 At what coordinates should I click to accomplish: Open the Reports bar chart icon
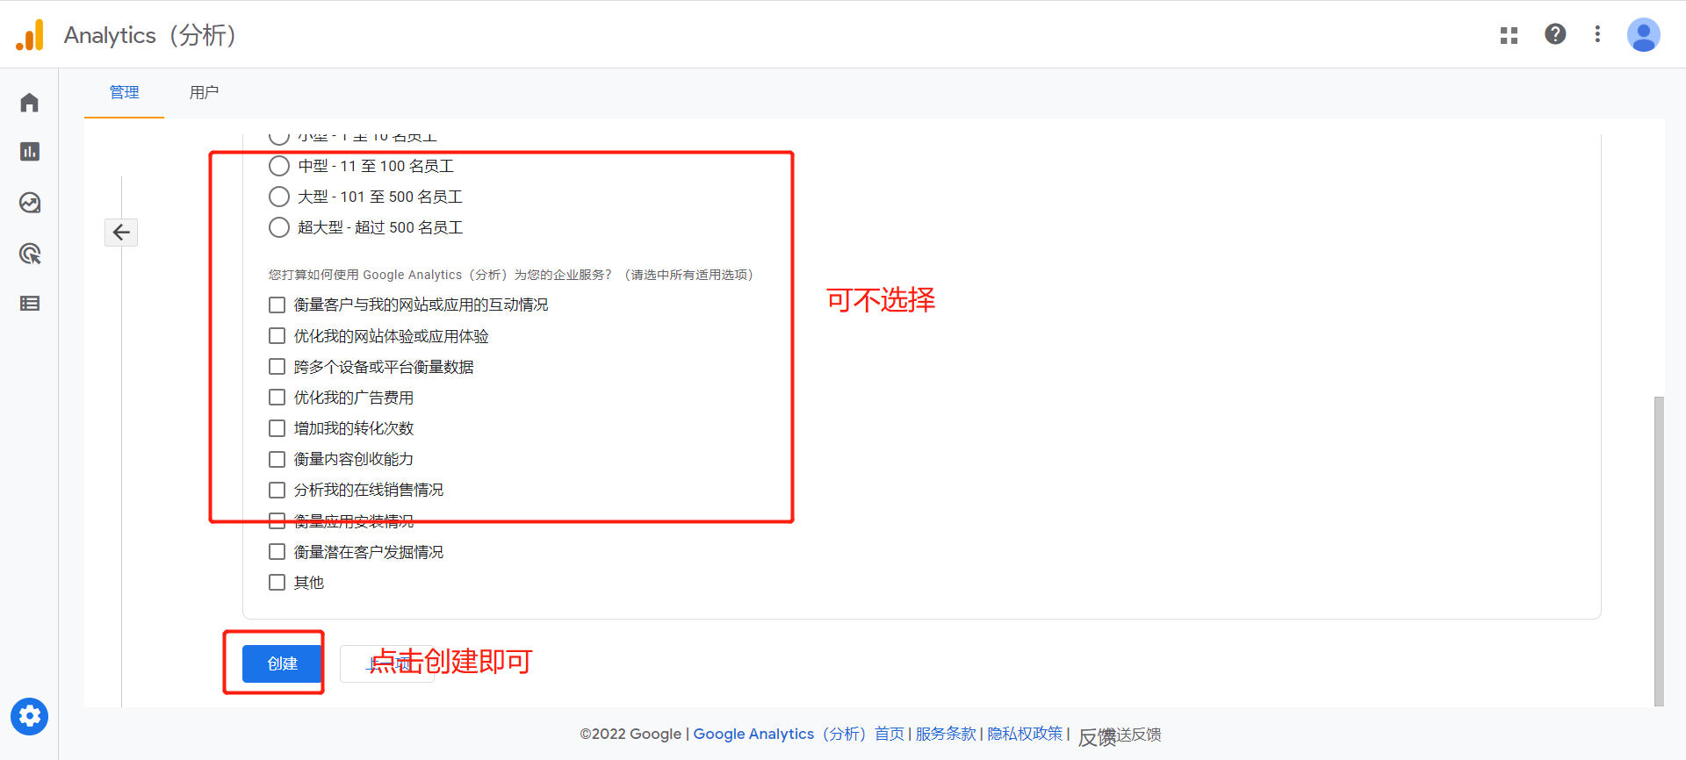(x=30, y=152)
